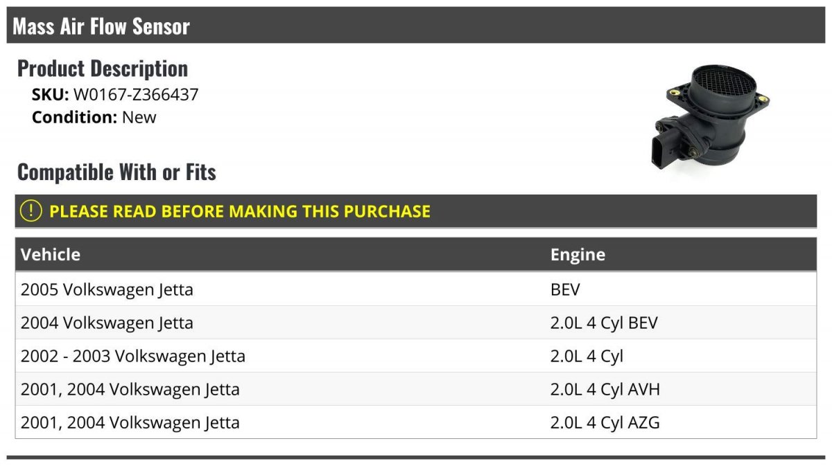Click the 2.0L 4 Cyl BEV engine cell
The height and width of the screenshot is (466, 832).
click(x=604, y=323)
